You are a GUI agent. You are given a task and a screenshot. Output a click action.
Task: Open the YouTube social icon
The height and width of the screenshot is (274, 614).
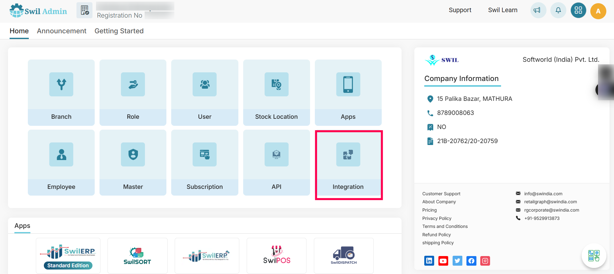[443, 261]
